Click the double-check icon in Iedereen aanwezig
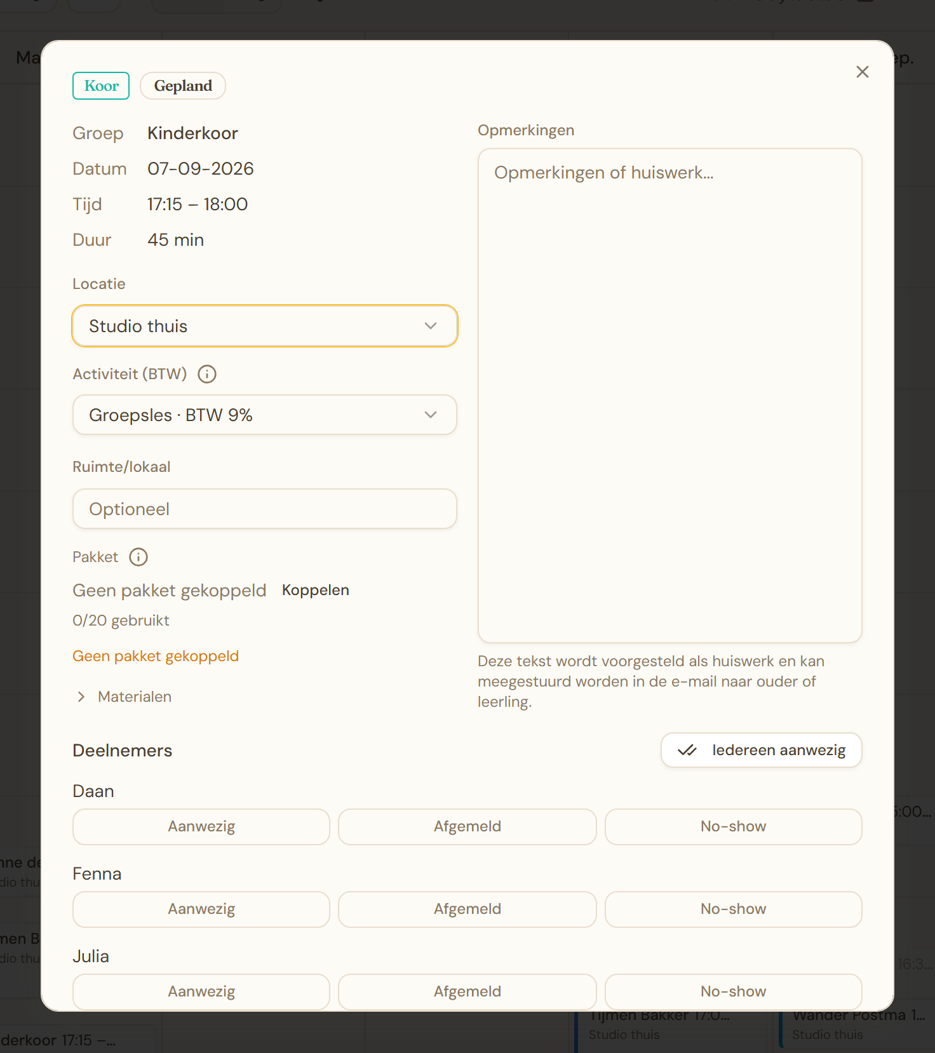935x1053 pixels. point(687,750)
